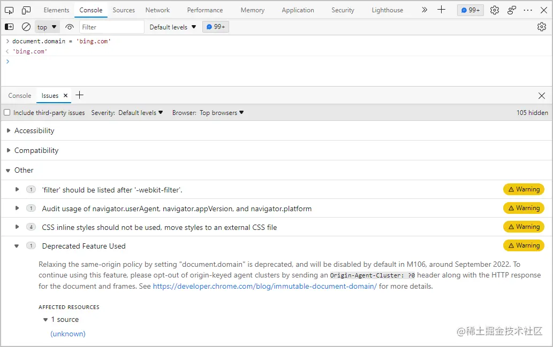553x347 pixels.
Task: Open console settings gear icon
Action: coord(542,27)
